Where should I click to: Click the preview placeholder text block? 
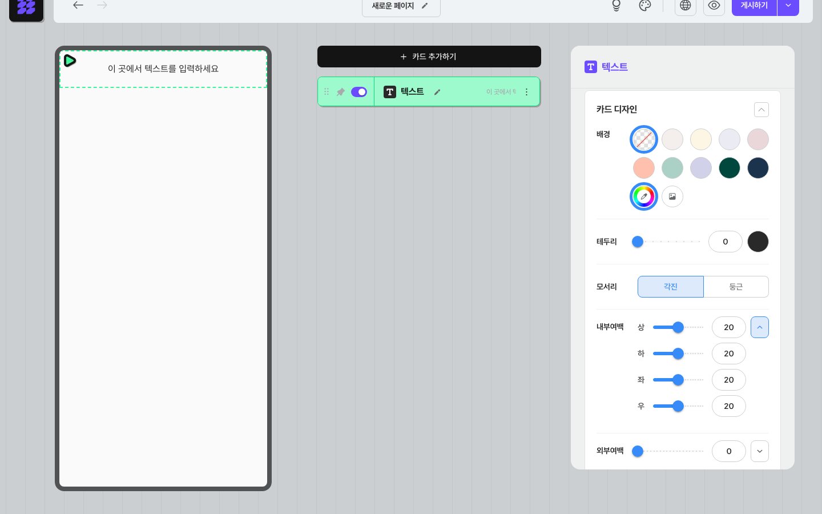[x=163, y=69]
